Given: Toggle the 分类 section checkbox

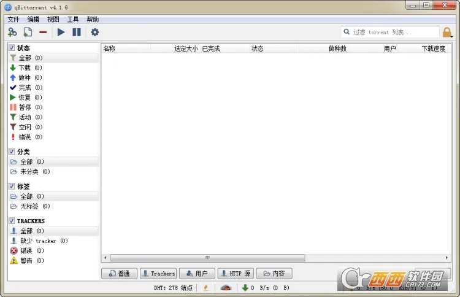Looking at the screenshot, I should pos(12,152).
